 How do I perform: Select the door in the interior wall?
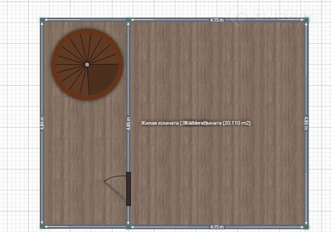coord(128,189)
